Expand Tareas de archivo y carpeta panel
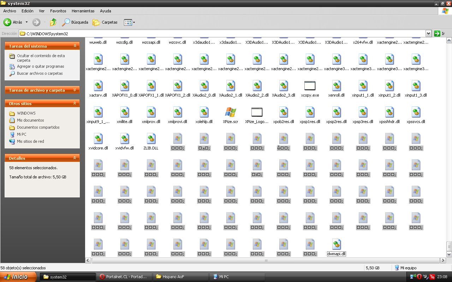Viewport: 452px width, 282px height. (x=75, y=90)
